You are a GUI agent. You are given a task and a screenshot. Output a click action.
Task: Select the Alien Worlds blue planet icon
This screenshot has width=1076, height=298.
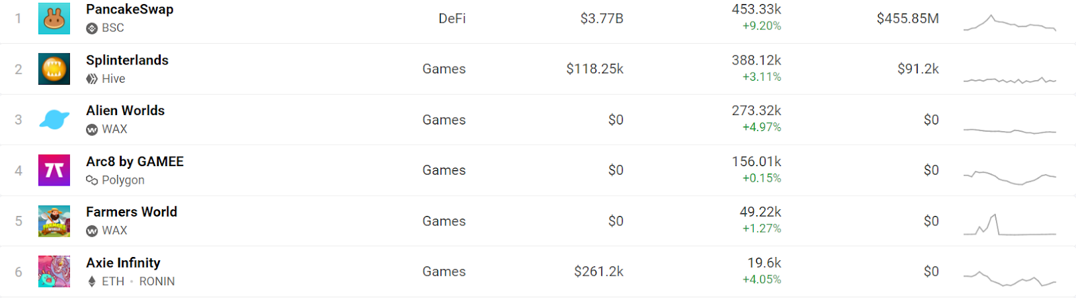point(54,120)
